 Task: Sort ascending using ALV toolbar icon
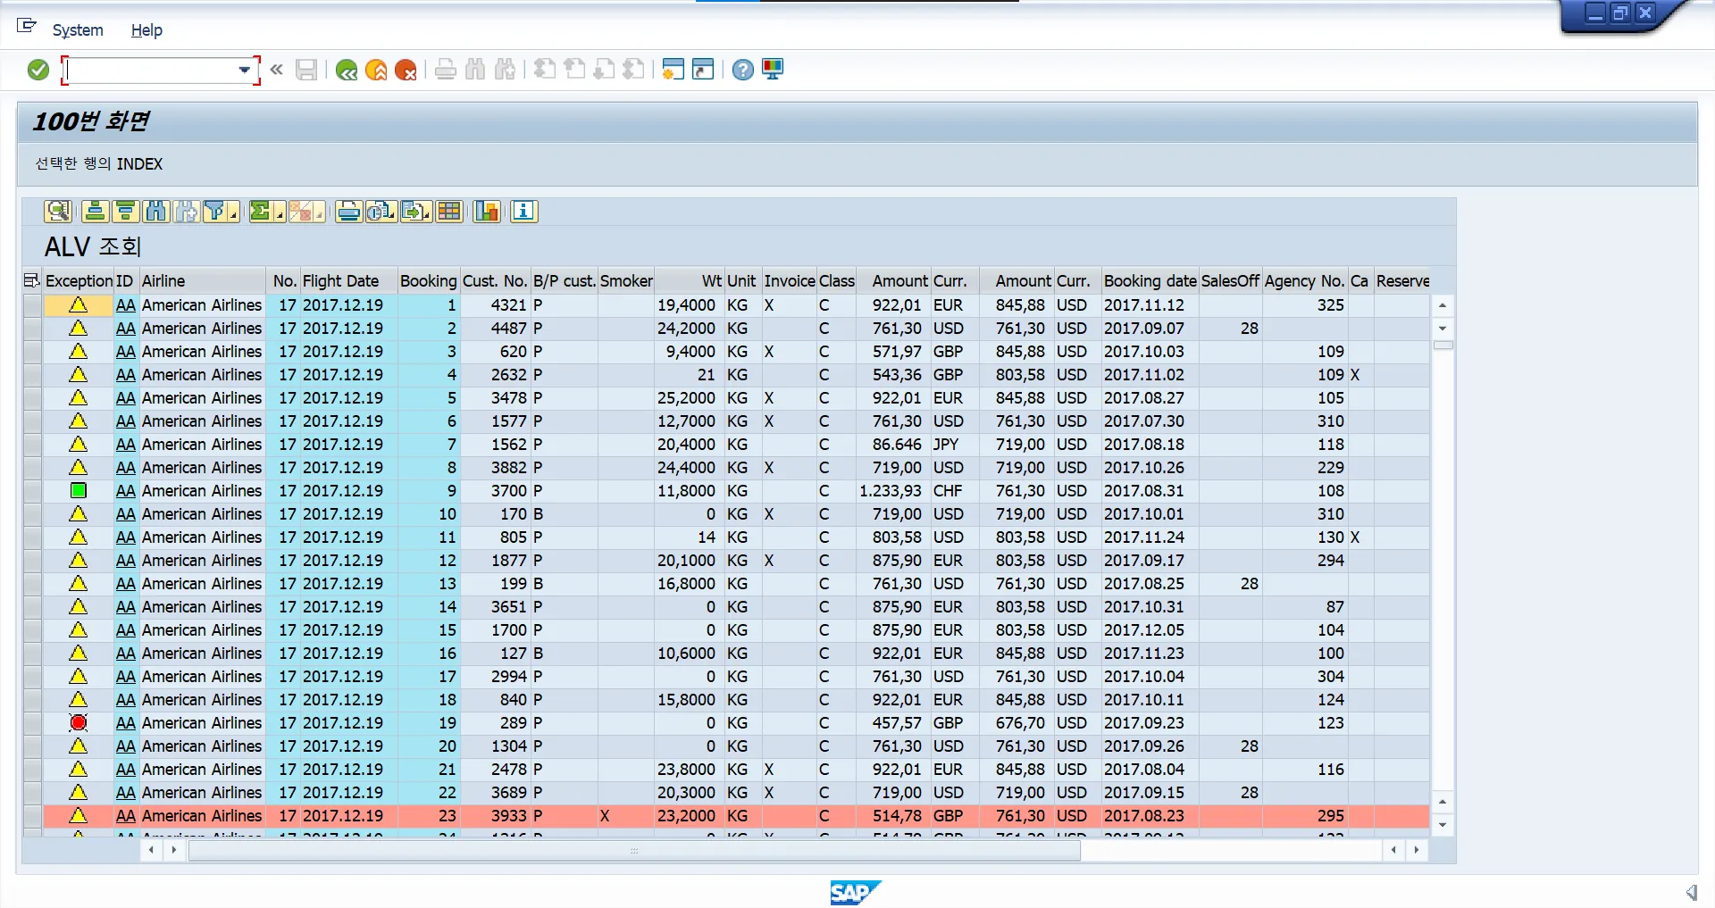click(95, 212)
